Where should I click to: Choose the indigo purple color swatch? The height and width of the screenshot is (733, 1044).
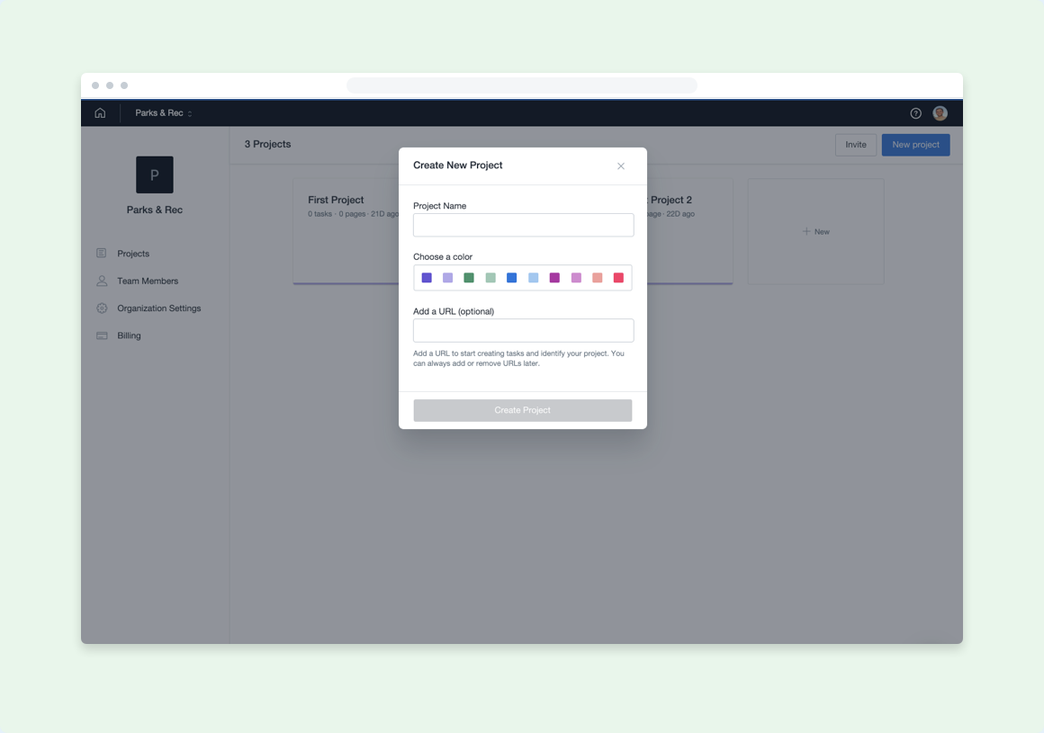pyautogui.click(x=427, y=278)
